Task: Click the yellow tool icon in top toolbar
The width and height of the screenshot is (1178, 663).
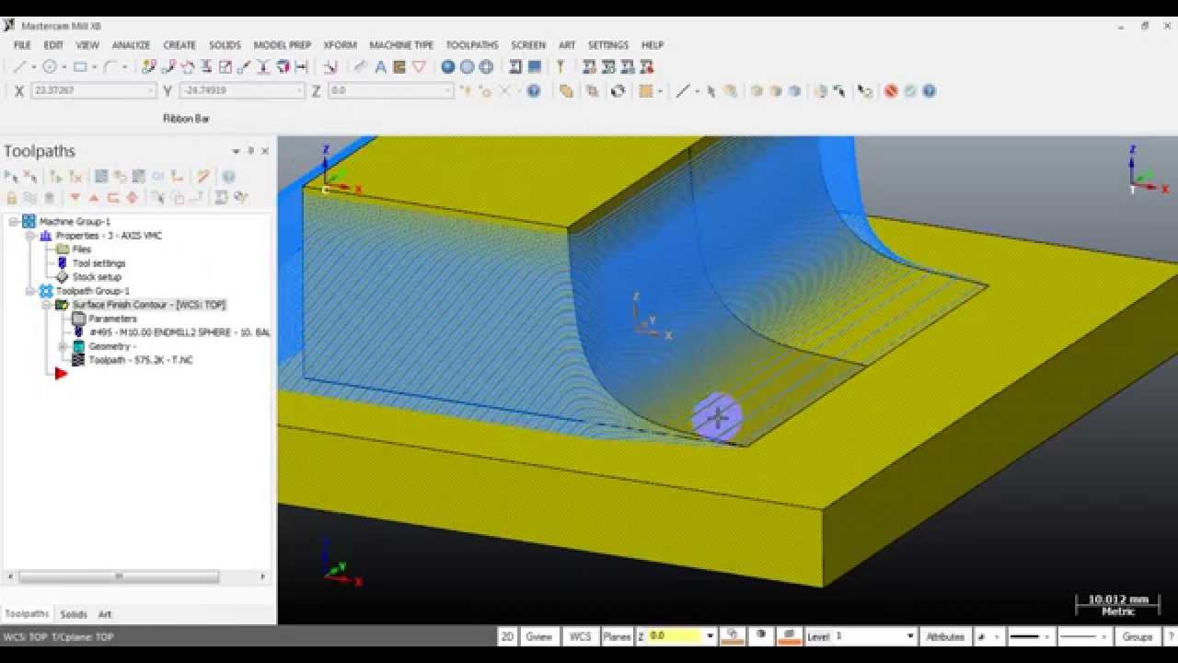Action: pyautogui.click(x=560, y=67)
